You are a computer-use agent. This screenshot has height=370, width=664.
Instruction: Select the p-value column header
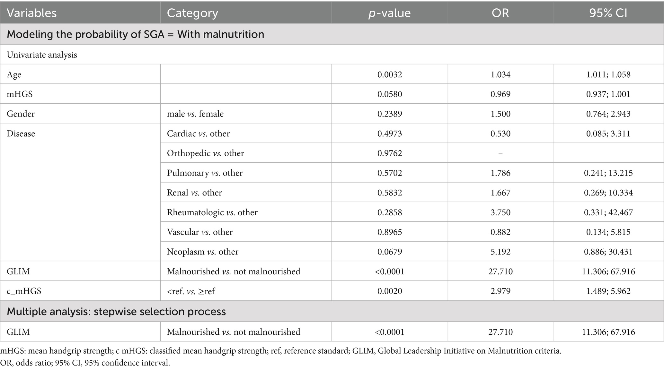click(389, 13)
